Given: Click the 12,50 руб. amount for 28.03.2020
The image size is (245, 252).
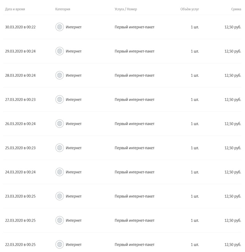Looking at the screenshot, I should 233,75.
